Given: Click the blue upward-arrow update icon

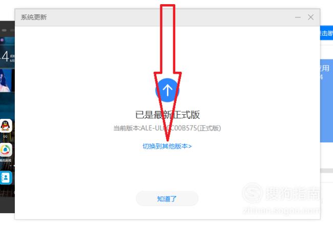Looking at the screenshot, I should pyautogui.click(x=168, y=90).
